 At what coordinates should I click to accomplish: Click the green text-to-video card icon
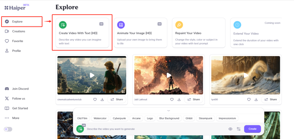tap(63, 25)
